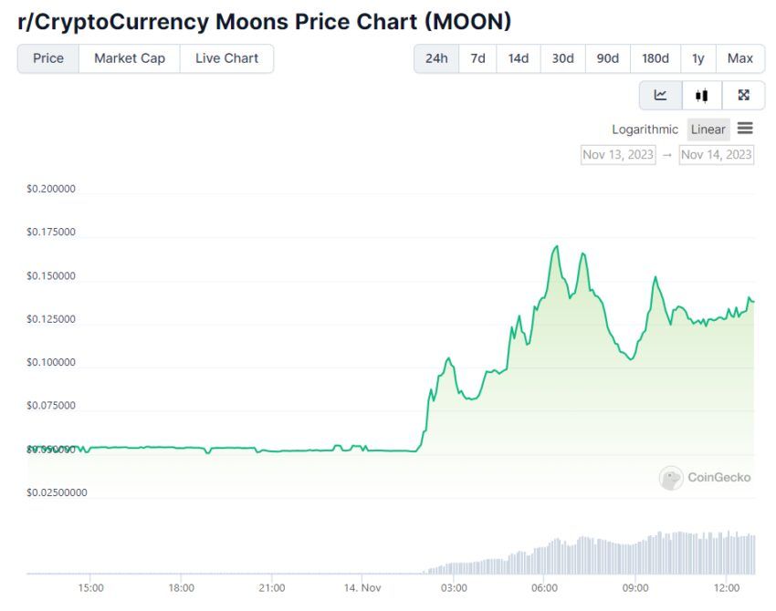Choose the 24h time range
The image size is (776, 611).
pyautogui.click(x=436, y=58)
